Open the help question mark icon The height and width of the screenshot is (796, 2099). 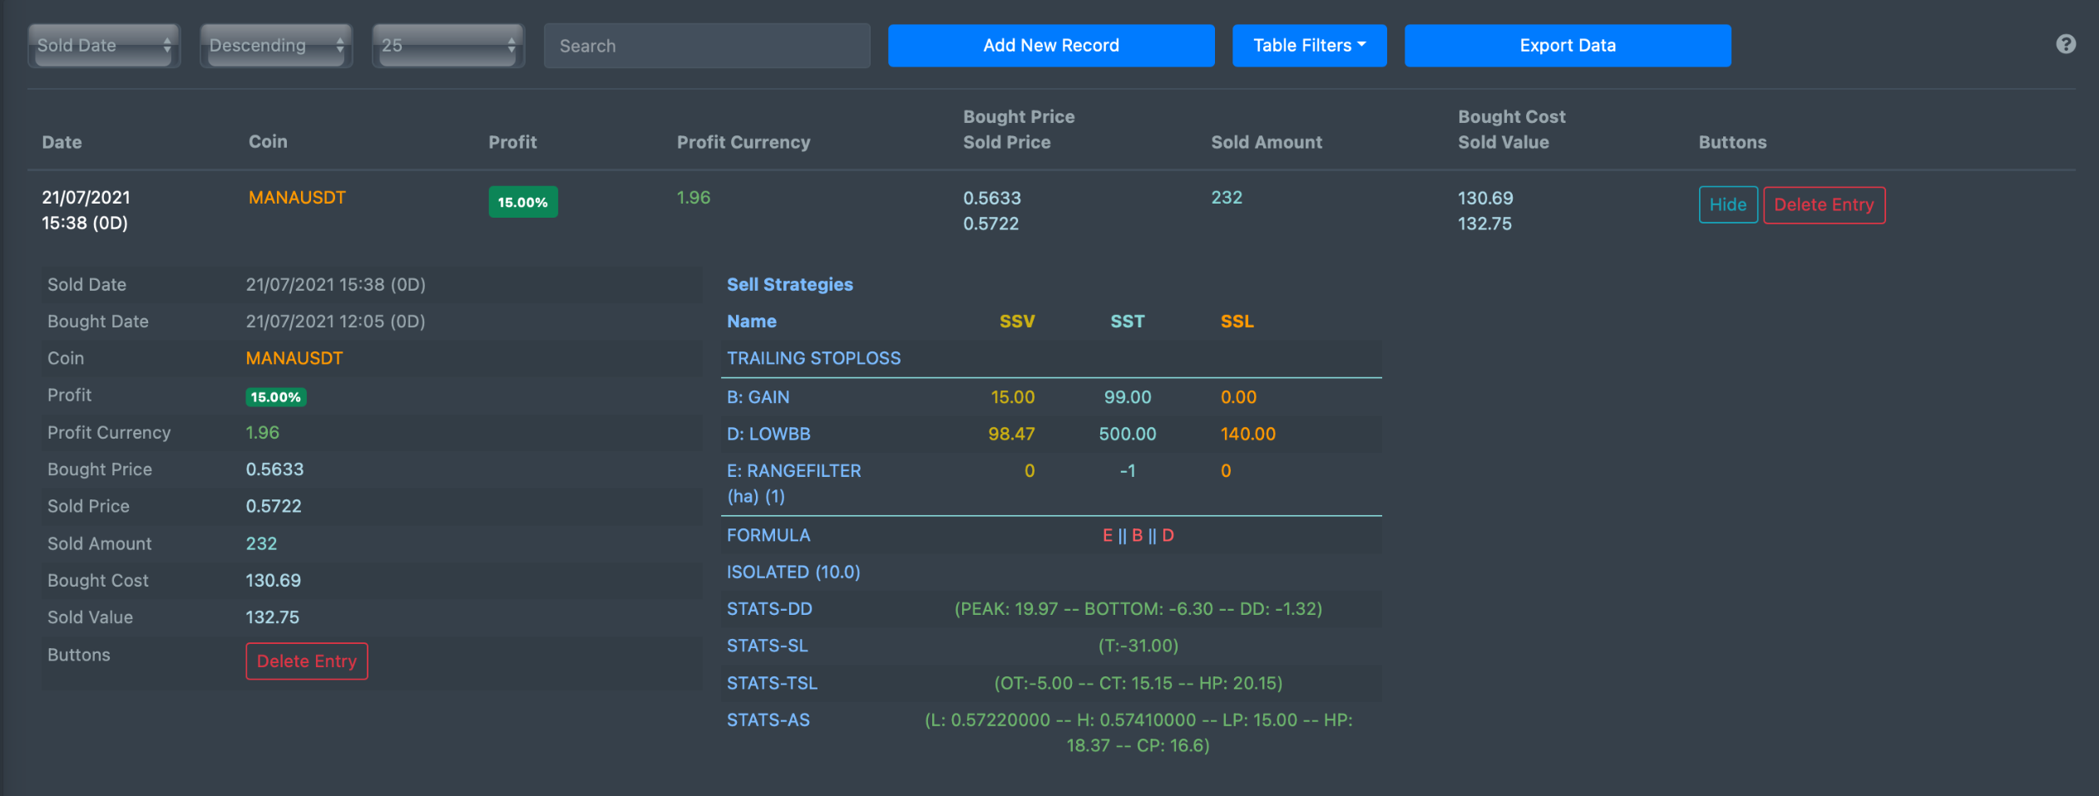2066,44
